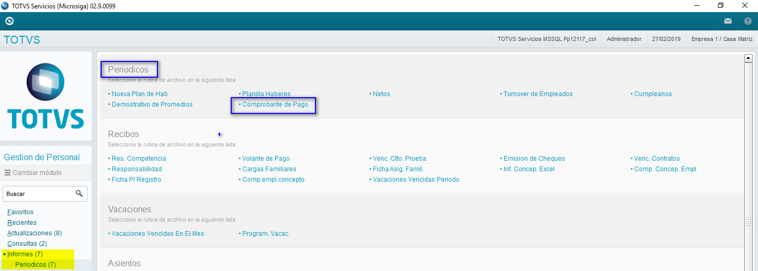Open Favoritos in the sidebar

point(20,212)
